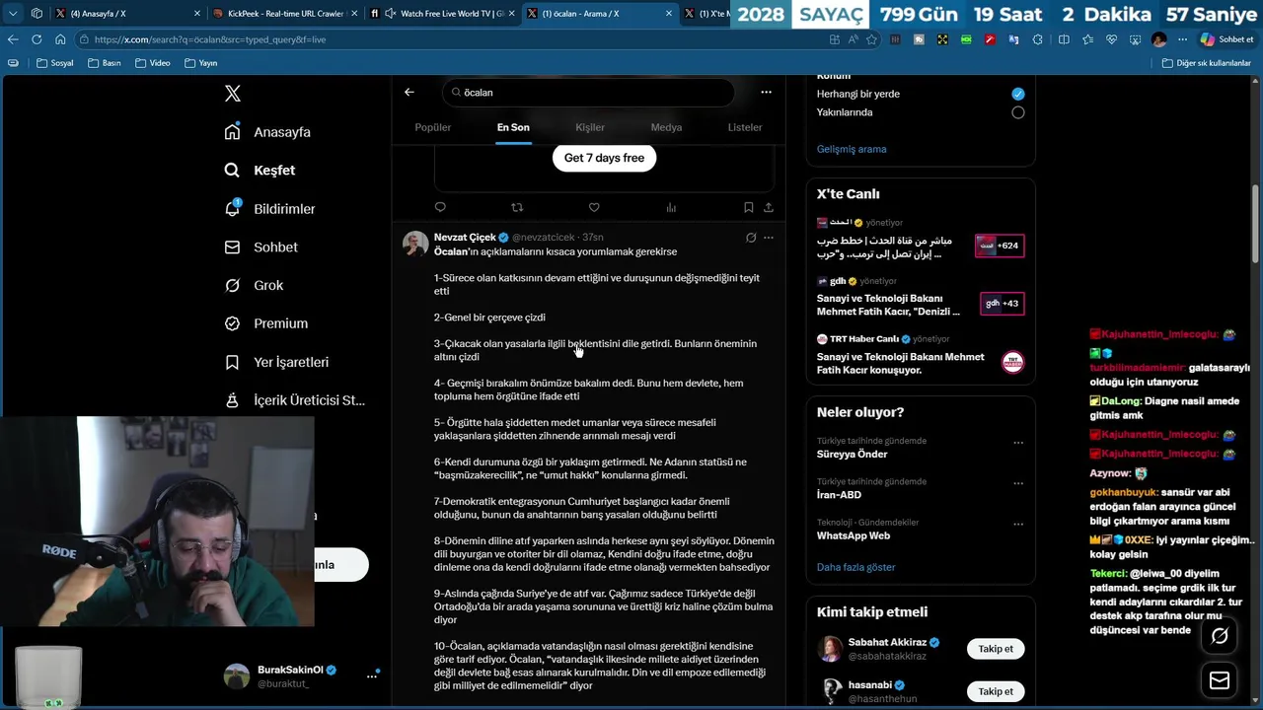Viewport: 1263px width, 710px height.
Task: Open more options for the İran-ABD trend
Action: click(x=1018, y=483)
